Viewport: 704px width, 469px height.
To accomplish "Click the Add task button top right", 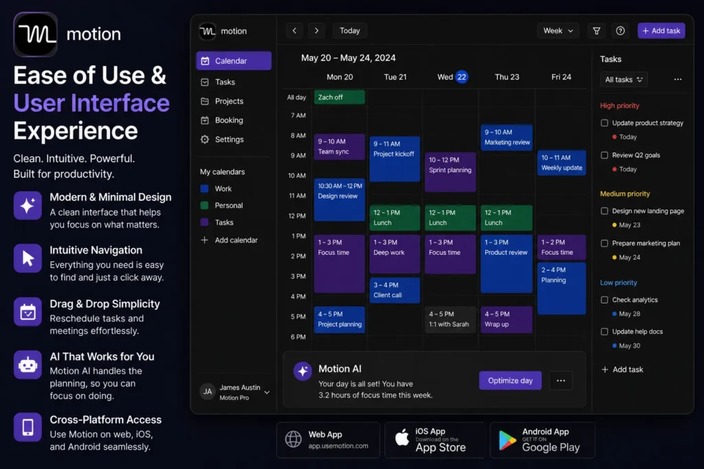I will (661, 30).
